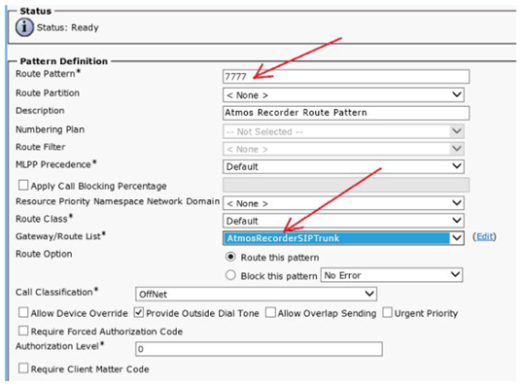
Task: Open the Route Class dropdown
Action: click(x=343, y=221)
